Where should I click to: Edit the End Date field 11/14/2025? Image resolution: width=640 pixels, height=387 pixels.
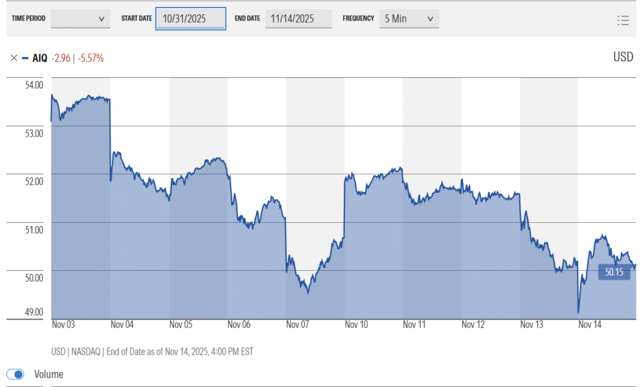(x=298, y=19)
